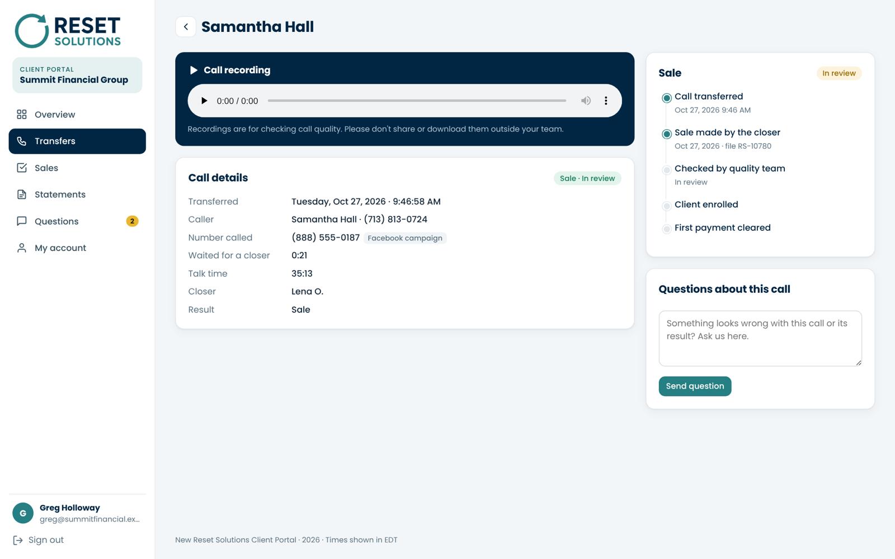Click the Sale · In review status tag
Screen dimensions: 895x559
[587, 178]
